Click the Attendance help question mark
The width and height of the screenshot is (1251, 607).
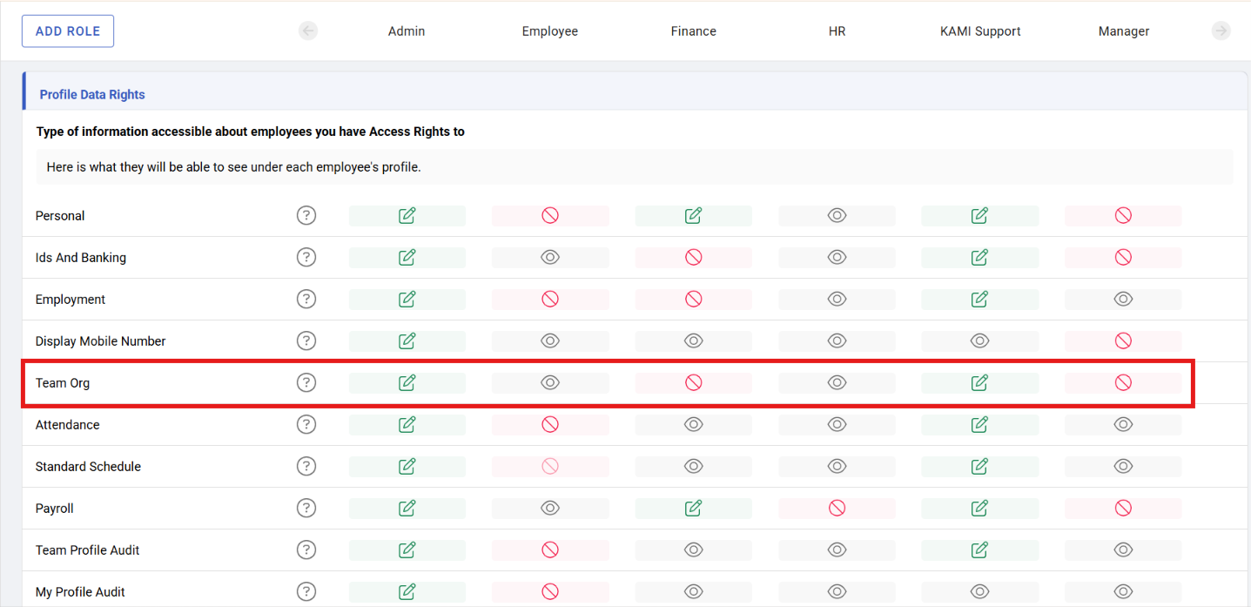(306, 424)
